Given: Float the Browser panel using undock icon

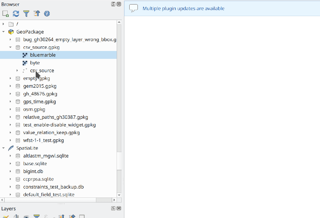Looking at the screenshot, I should click(x=113, y=4).
